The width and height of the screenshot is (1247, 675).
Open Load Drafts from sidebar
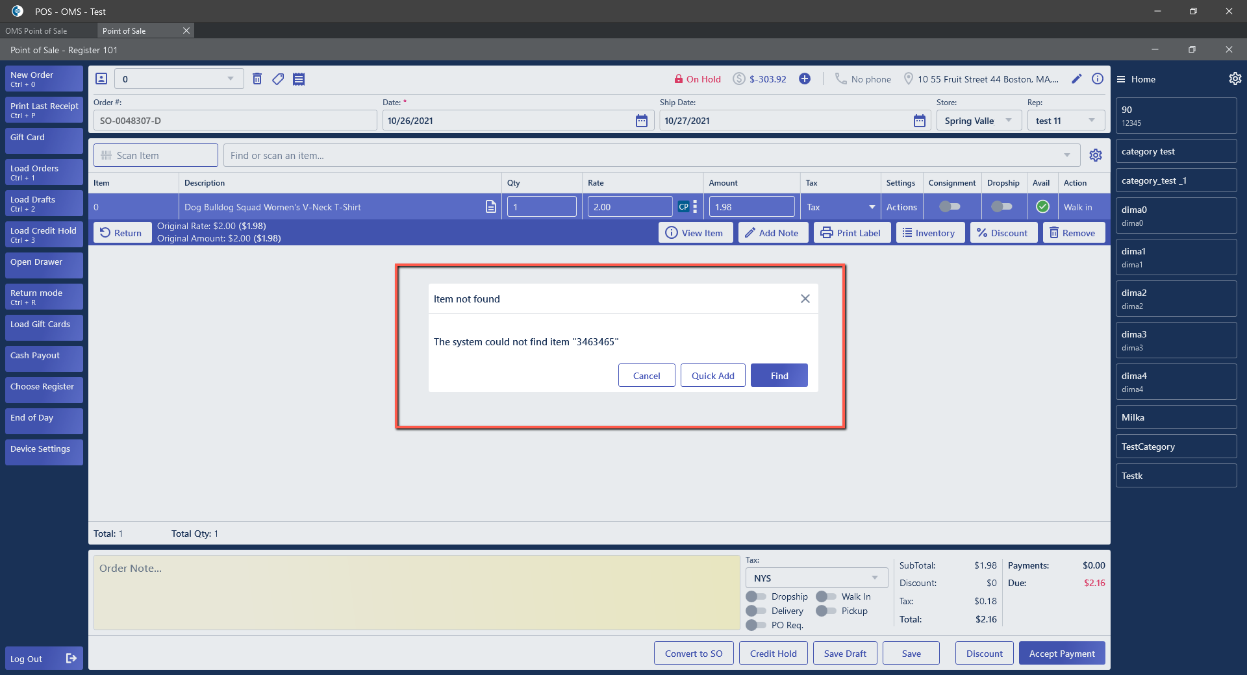[44, 203]
